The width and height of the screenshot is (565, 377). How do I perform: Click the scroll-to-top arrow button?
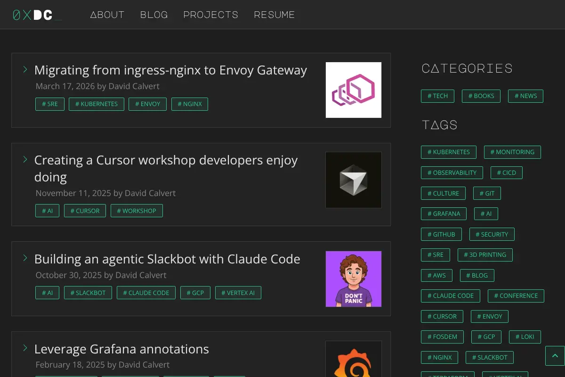click(555, 356)
